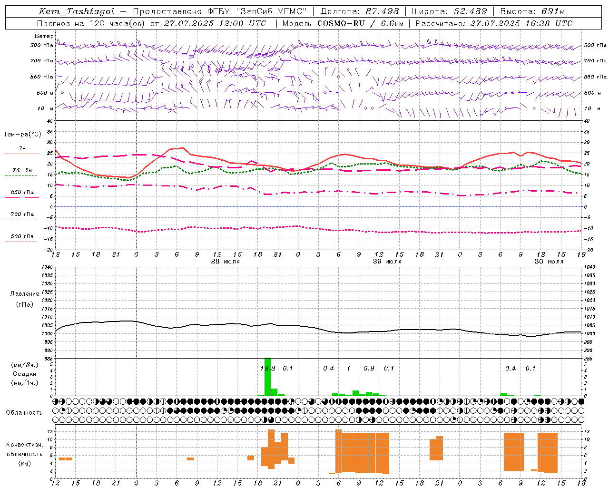The height and width of the screenshot is (487, 609).
Task: Click the Td 2м dew point legend entry
Action: click(x=22, y=170)
